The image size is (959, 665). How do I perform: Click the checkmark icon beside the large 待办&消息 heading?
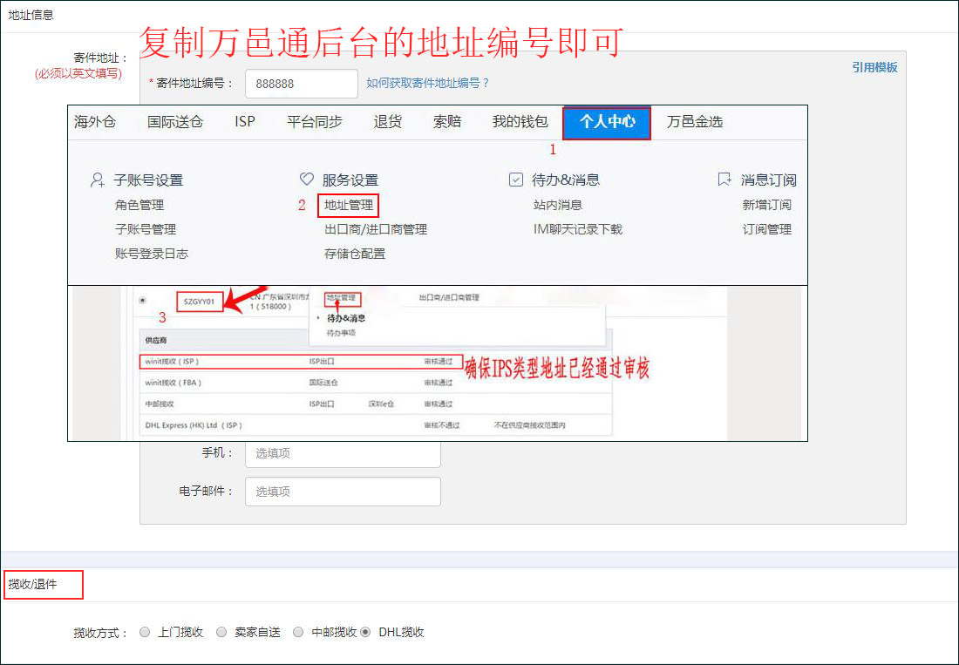point(516,180)
